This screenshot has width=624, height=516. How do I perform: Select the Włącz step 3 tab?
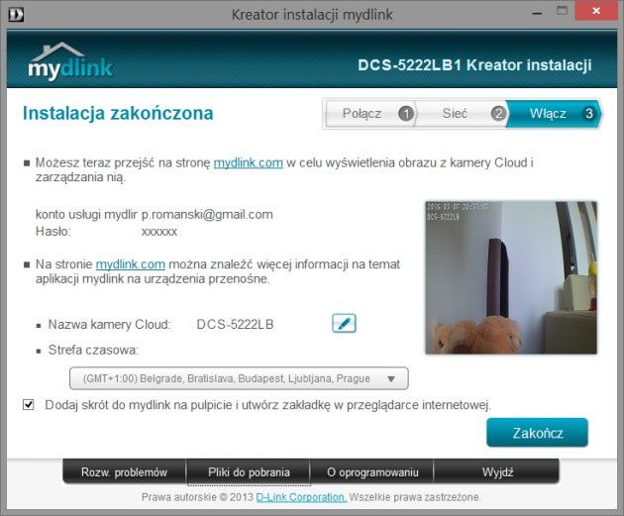(x=554, y=113)
